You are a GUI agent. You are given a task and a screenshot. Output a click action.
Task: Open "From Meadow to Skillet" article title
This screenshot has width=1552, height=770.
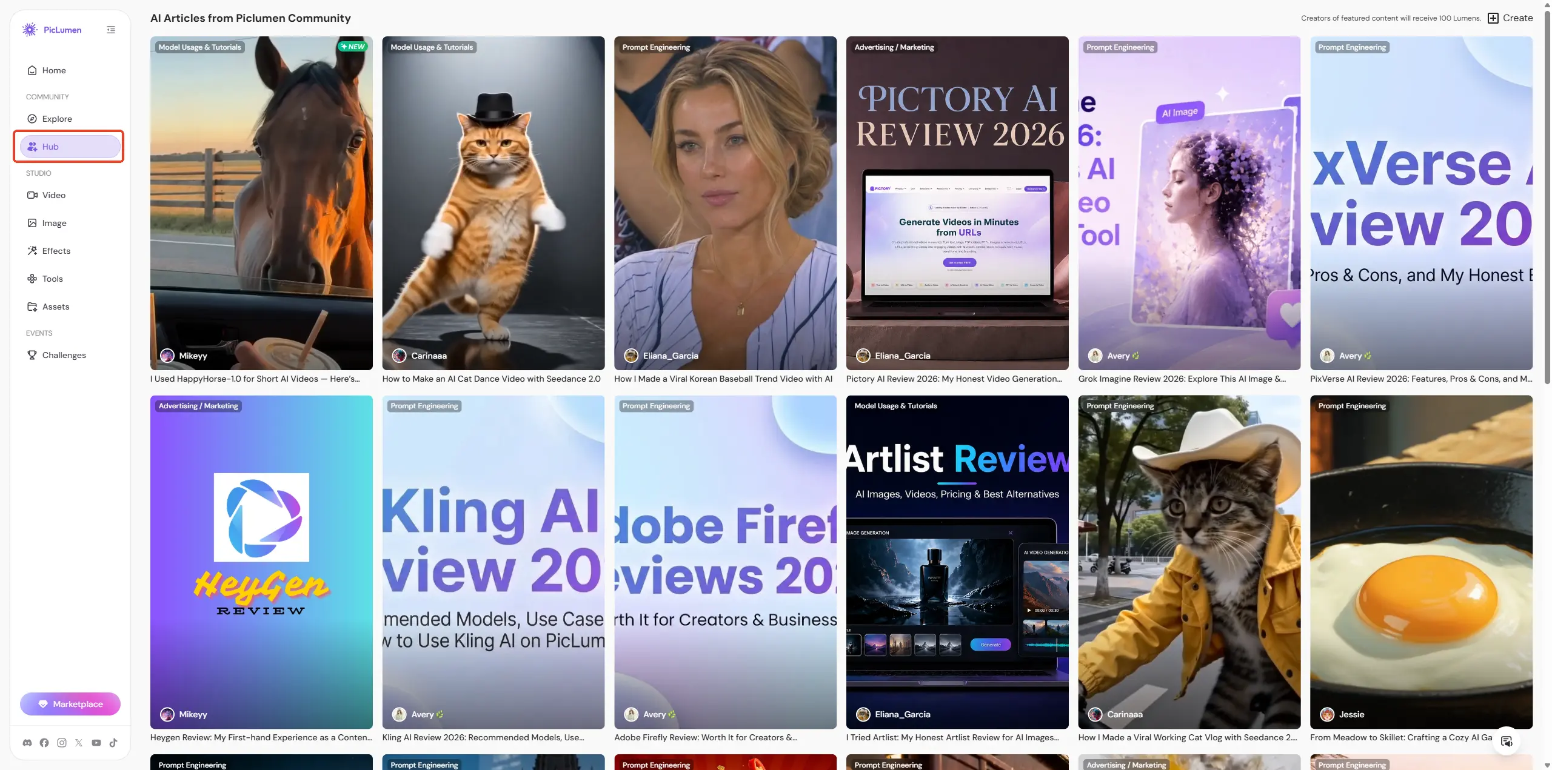(1401, 737)
